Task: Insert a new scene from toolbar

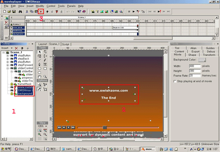Action: [93, 11]
